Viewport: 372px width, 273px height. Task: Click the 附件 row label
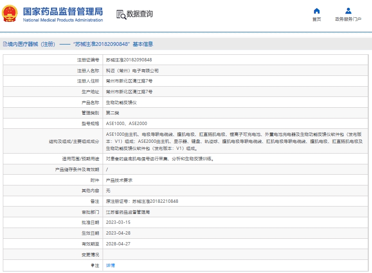pyautogui.click(x=95, y=180)
